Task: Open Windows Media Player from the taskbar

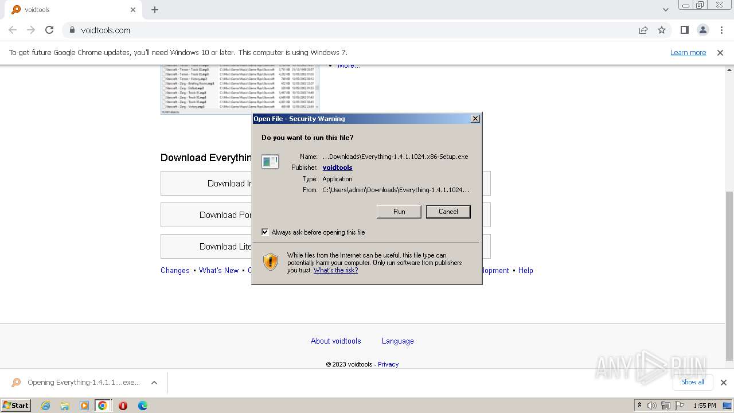Action: click(84, 406)
